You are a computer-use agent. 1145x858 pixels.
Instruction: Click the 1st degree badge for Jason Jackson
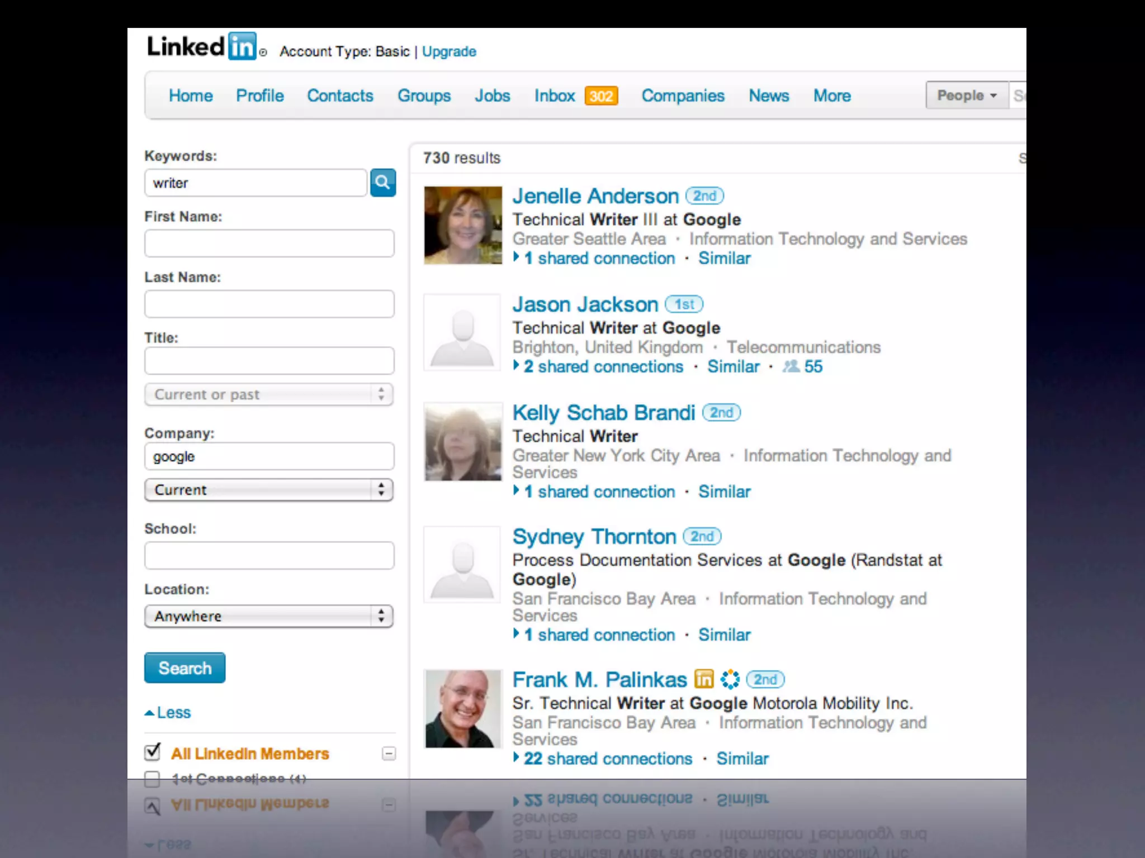tap(684, 304)
